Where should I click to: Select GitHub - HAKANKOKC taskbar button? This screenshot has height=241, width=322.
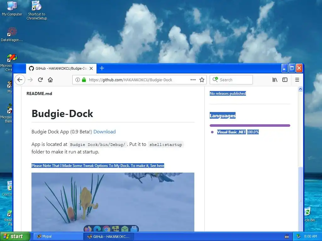(109, 237)
